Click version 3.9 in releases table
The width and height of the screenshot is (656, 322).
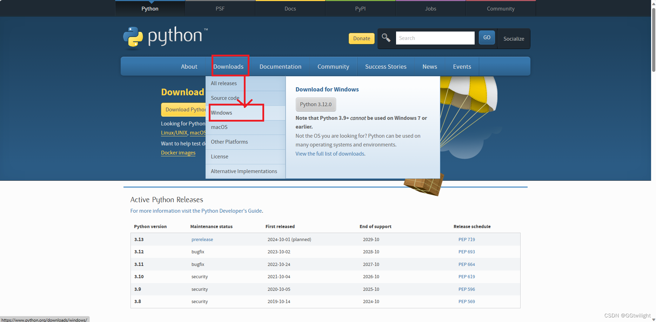138,289
